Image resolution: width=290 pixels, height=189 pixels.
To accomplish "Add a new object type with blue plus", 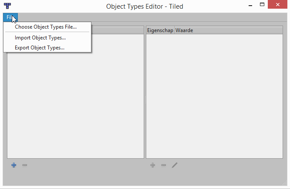I will (x=14, y=165).
